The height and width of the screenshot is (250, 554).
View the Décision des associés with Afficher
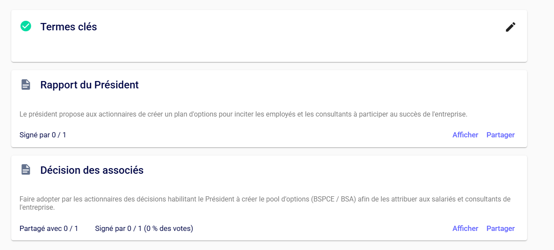click(465, 228)
